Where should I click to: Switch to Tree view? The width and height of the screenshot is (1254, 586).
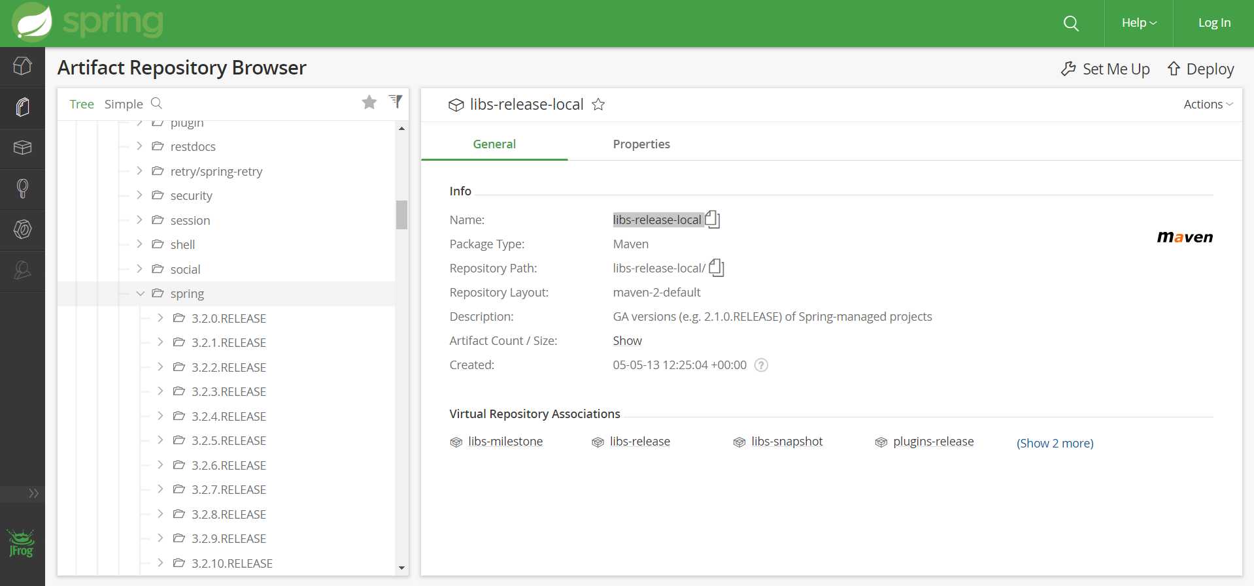pos(82,104)
